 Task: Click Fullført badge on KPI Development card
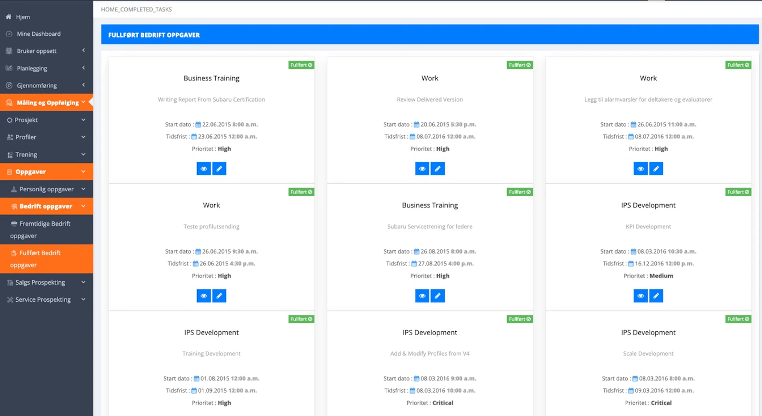738,192
